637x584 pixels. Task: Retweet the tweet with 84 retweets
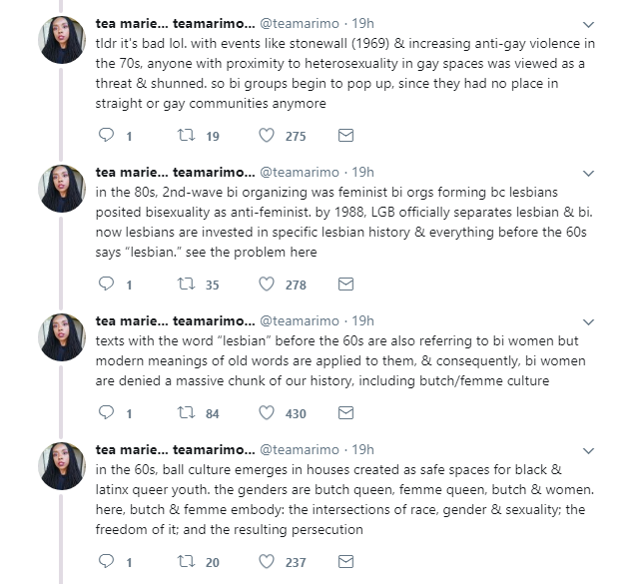click(x=187, y=412)
